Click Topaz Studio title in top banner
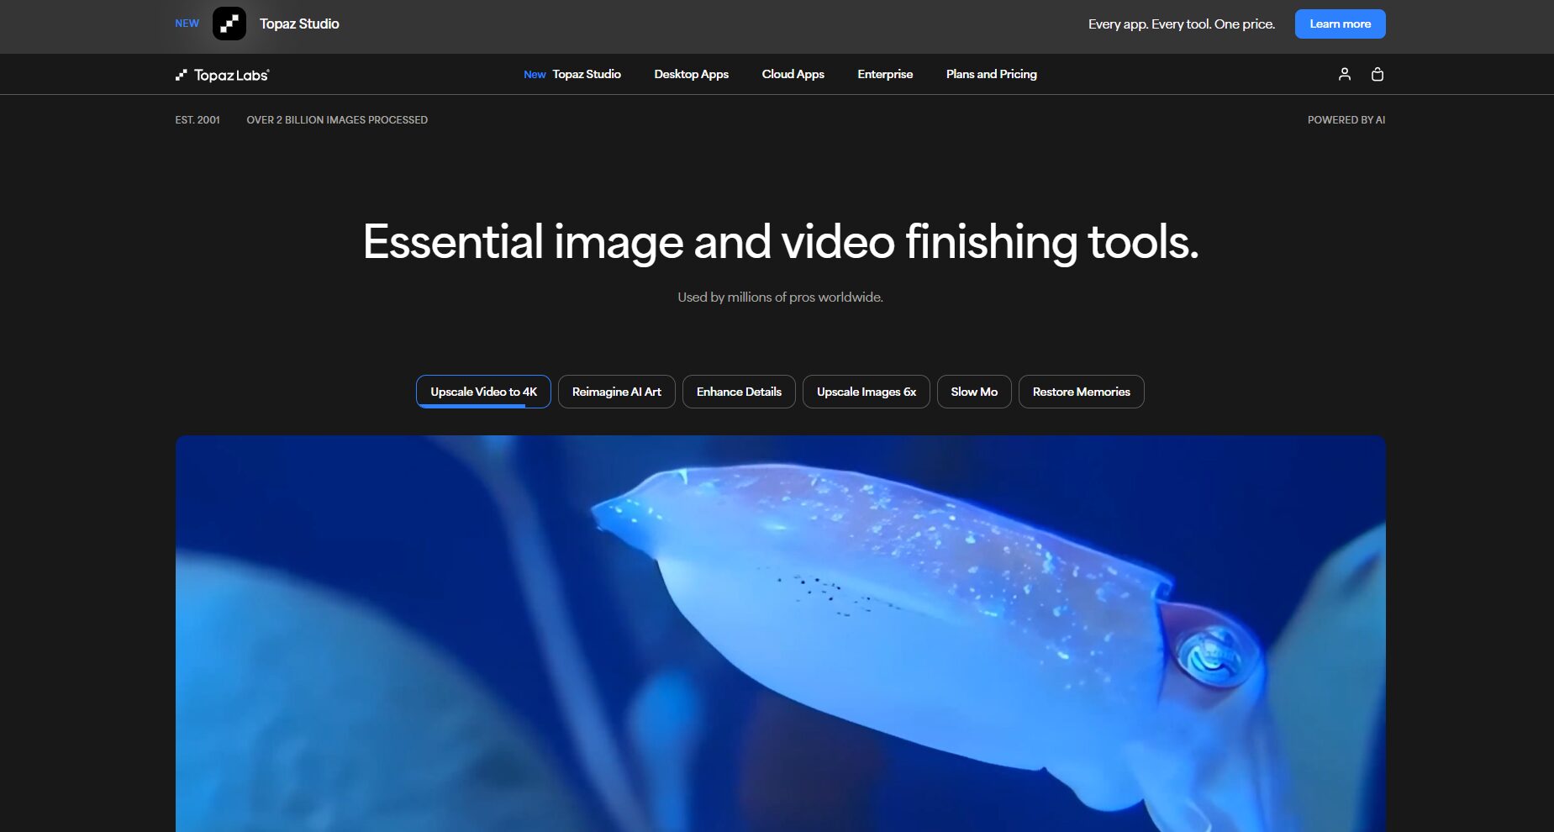Viewport: 1554px width, 832px height. [x=299, y=24]
